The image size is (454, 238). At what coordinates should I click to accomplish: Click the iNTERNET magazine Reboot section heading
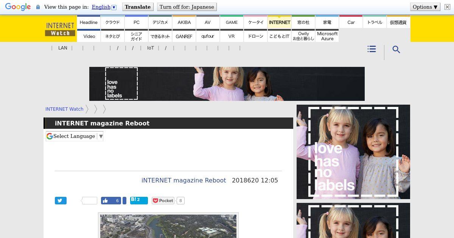point(102,123)
